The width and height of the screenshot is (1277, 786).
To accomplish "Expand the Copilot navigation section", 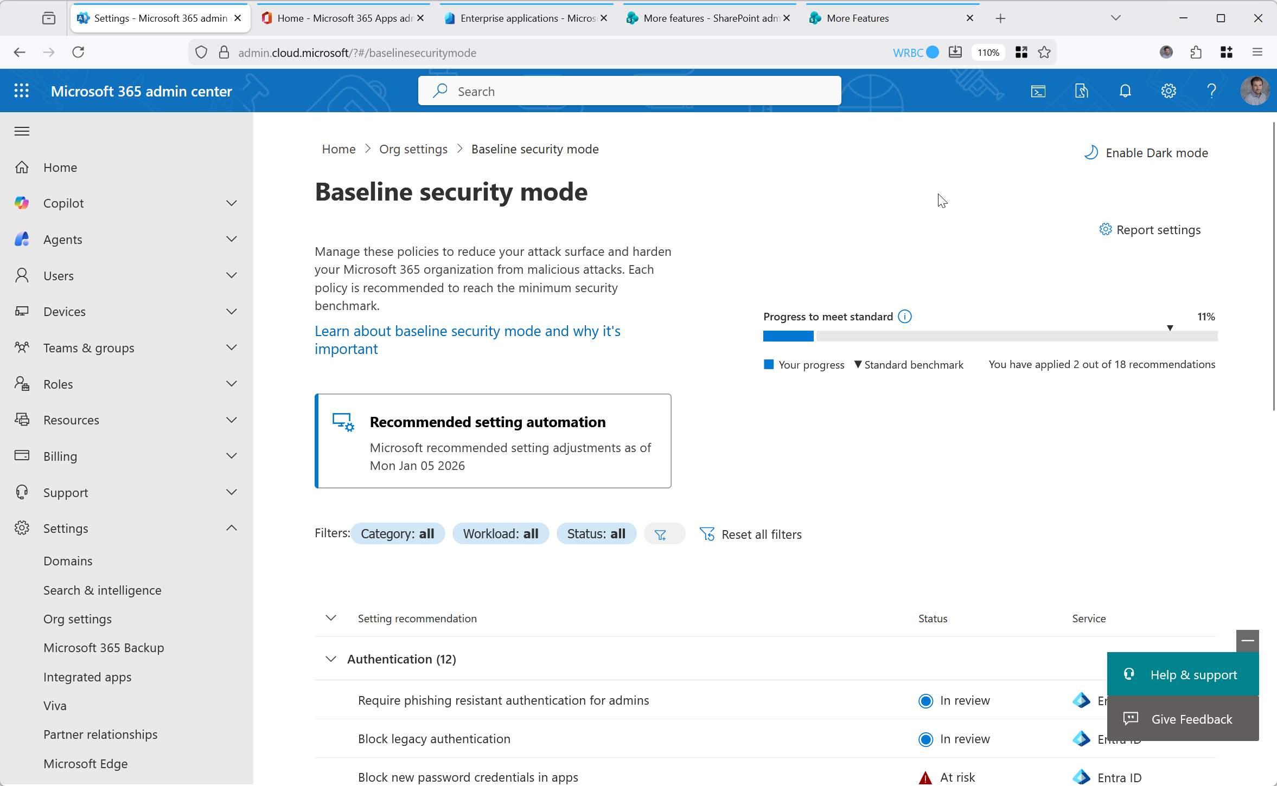I will click(x=231, y=203).
